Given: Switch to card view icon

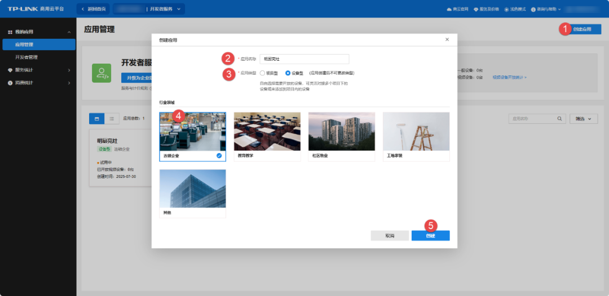Looking at the screenshot, I should tap(96, 119).
